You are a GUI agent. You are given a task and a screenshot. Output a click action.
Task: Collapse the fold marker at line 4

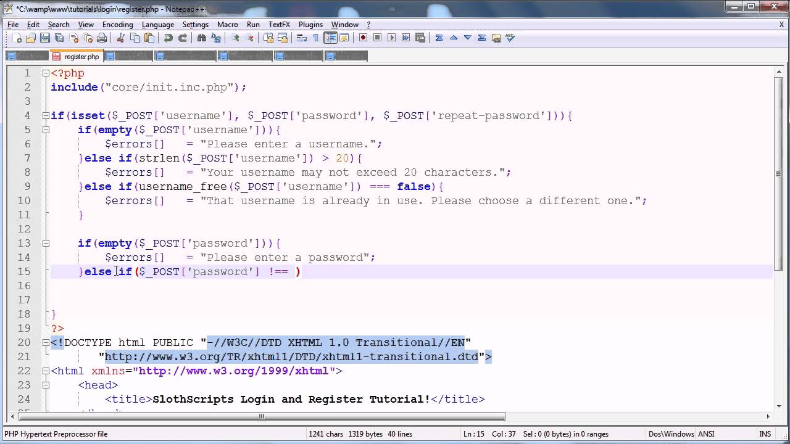coord(46,115)
